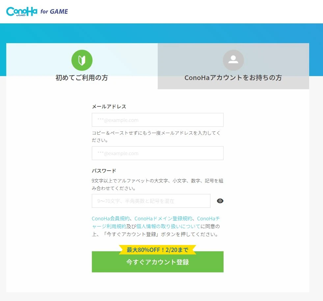Screen dimensions: 323x301
Task: Click the パスワード label text
Action: pyautogui.click(x=104, y=171)
